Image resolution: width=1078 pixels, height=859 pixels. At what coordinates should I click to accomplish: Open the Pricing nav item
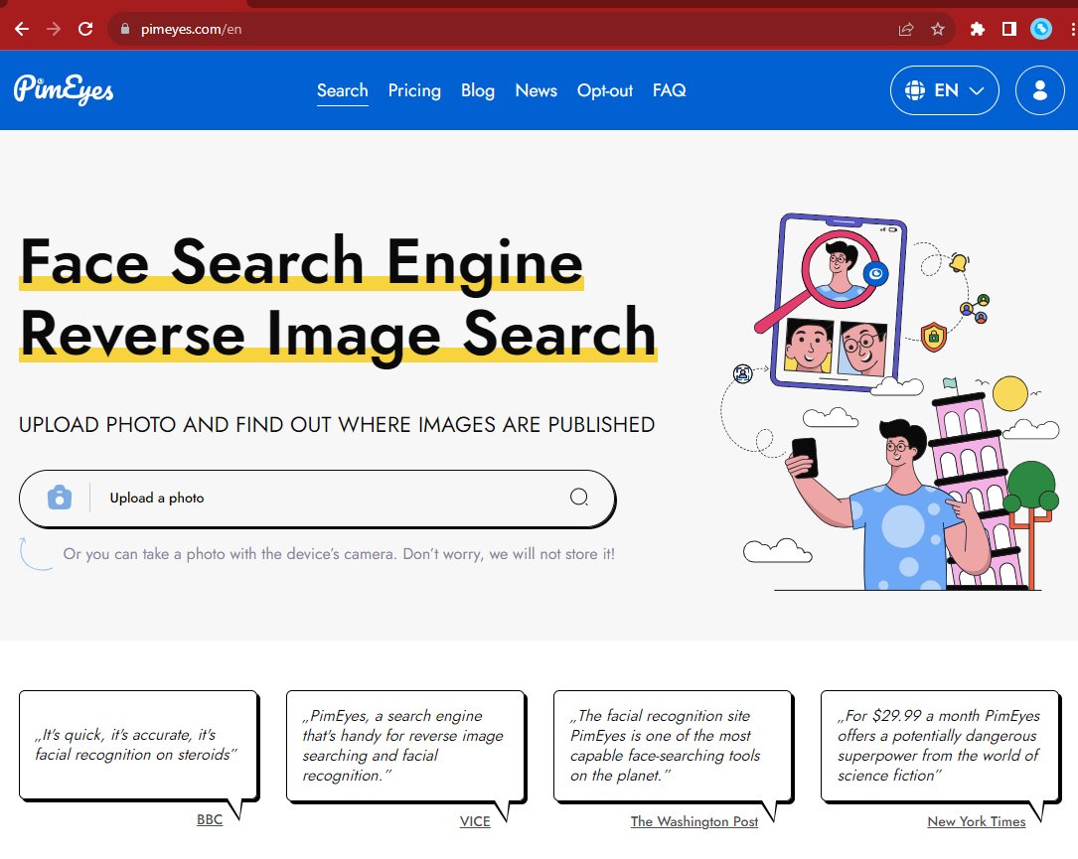coord(414,90)
